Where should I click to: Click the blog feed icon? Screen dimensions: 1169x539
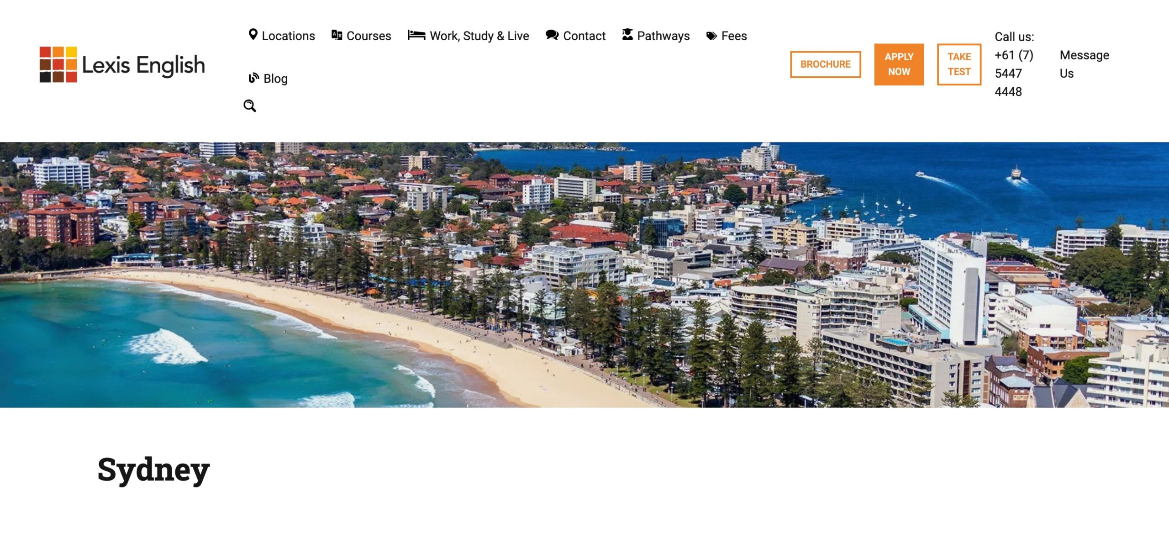click(254, 78)
